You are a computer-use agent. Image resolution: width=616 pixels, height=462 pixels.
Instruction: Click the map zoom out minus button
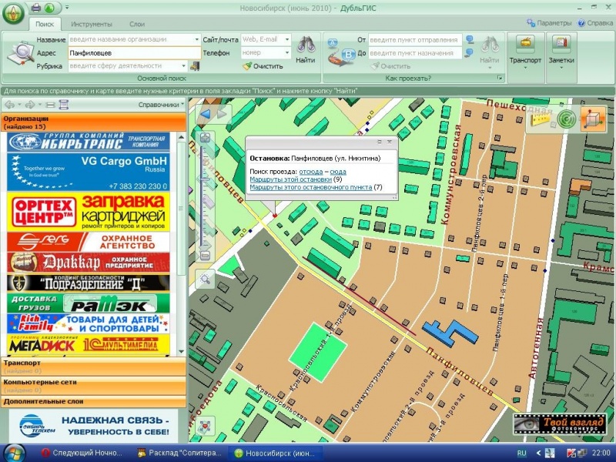click(x=205, y=256)
